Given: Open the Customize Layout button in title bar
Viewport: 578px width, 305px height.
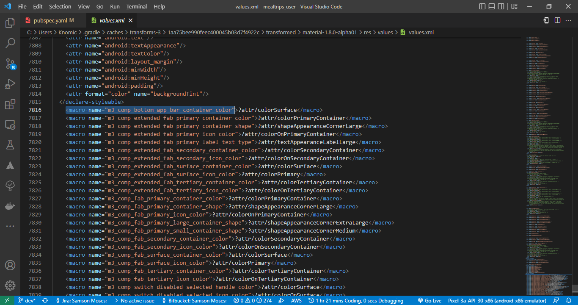Looking at the screenshot, I should pos(515,7).
